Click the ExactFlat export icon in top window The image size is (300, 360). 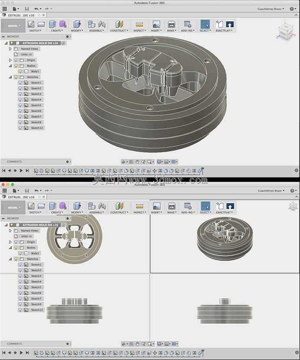230,24
